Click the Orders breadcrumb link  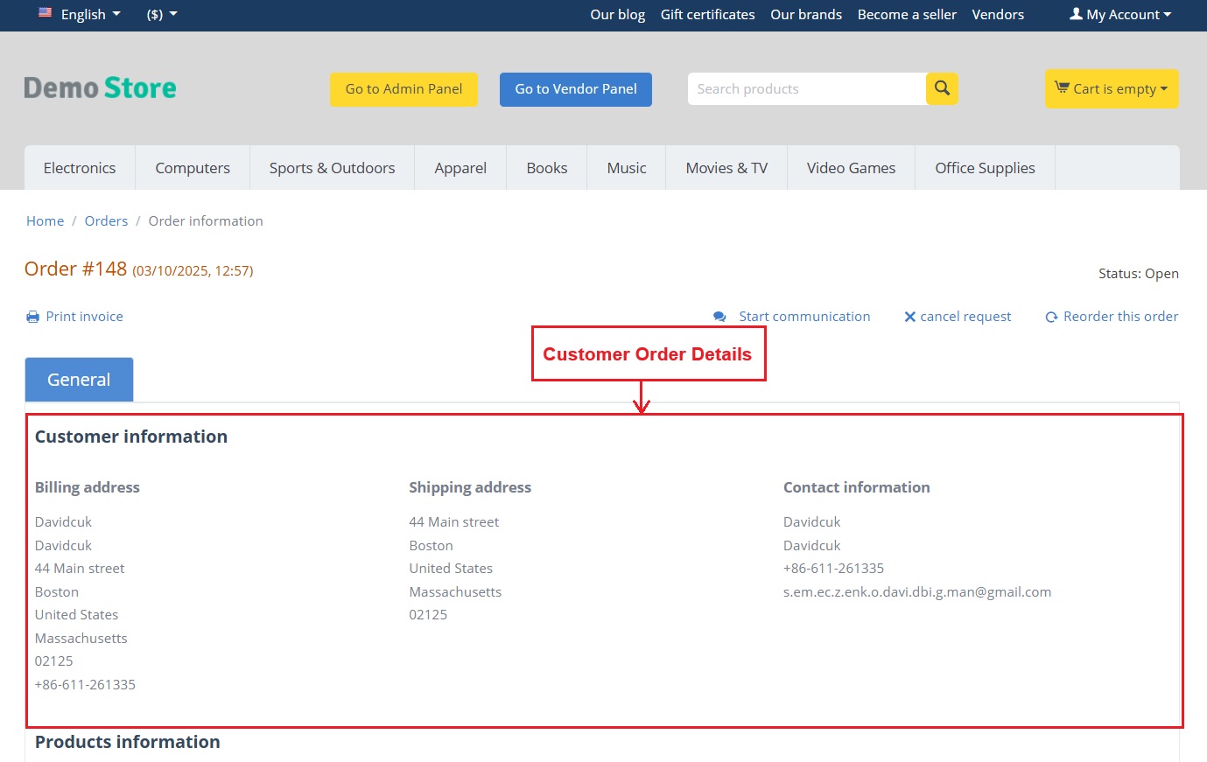tap(106, 221)
